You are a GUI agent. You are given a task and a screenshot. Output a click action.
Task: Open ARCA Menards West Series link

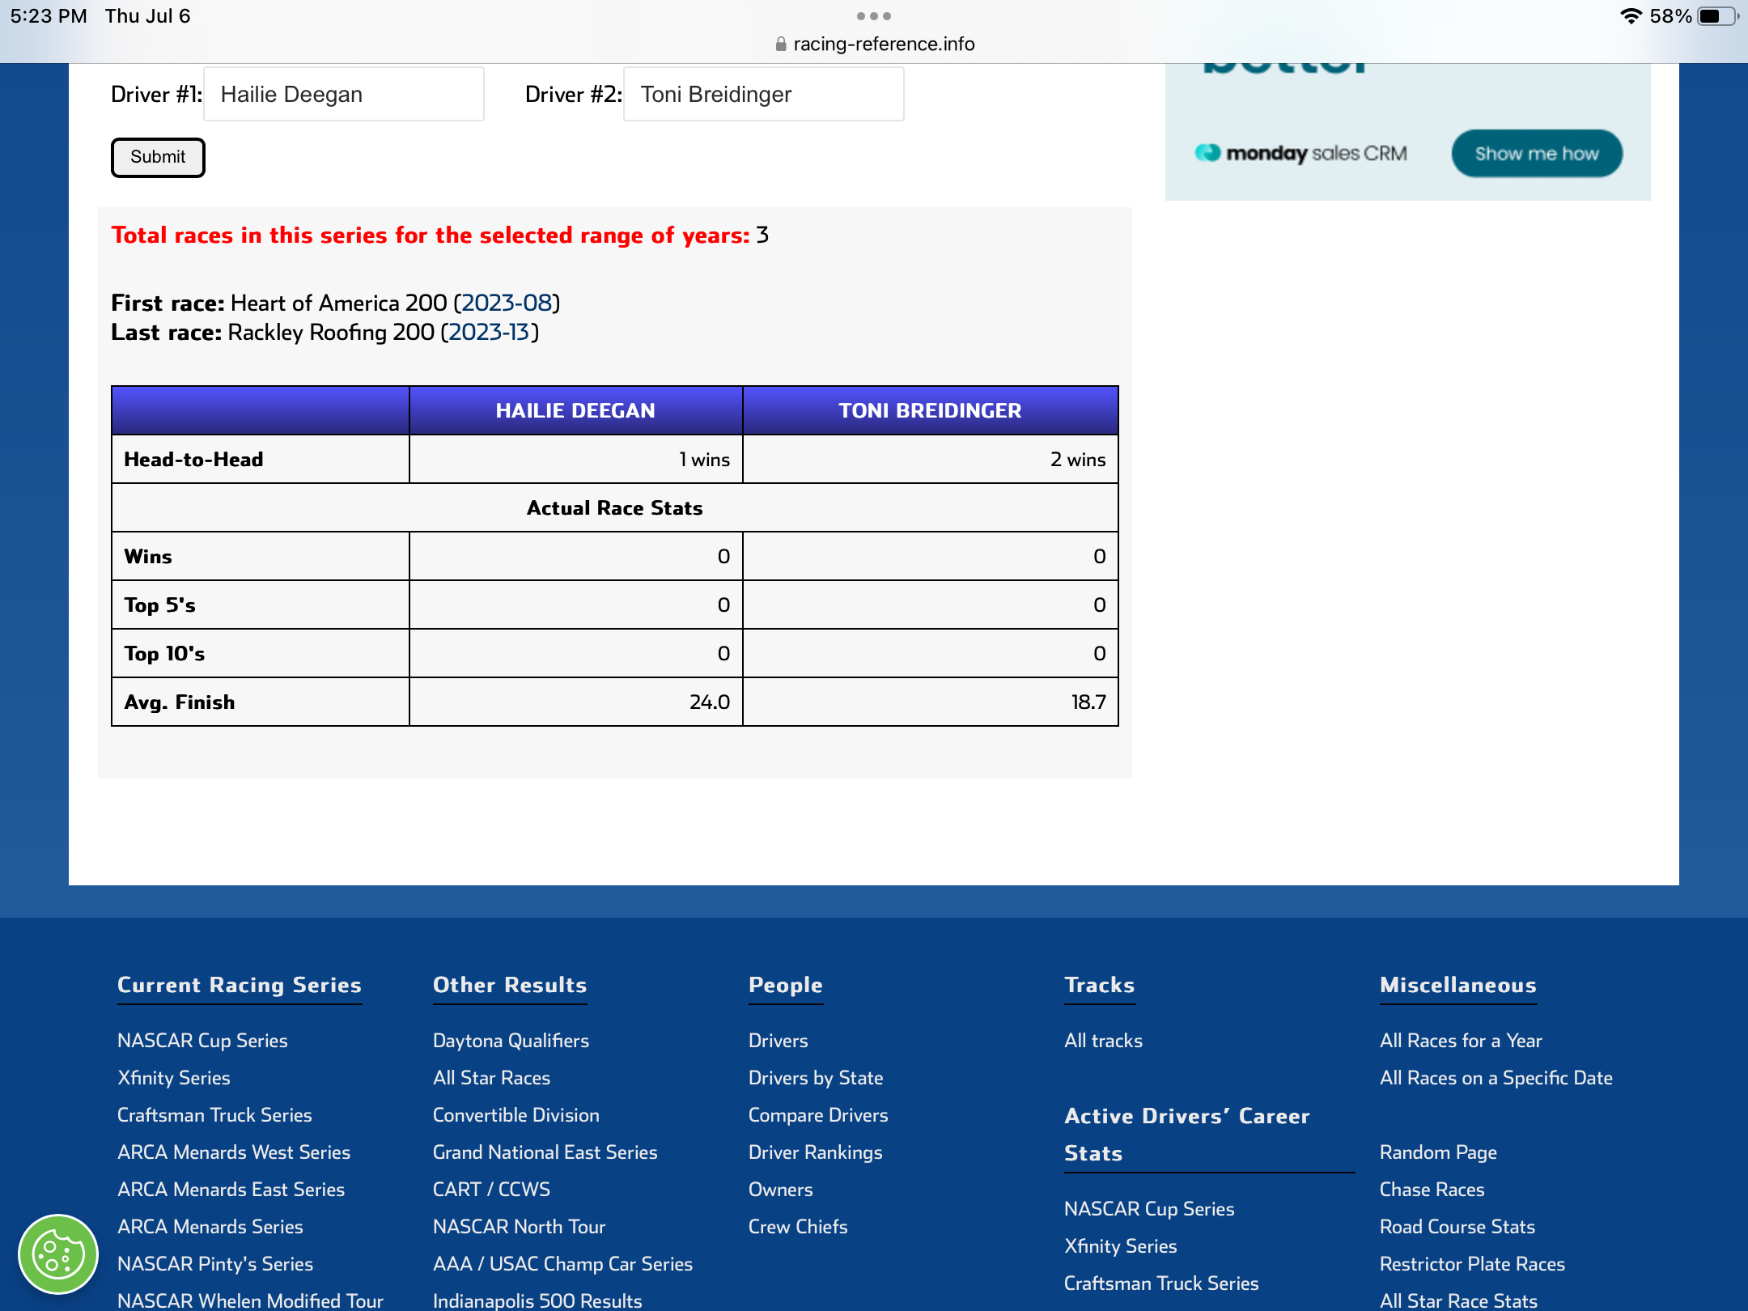coord(234,1152)
